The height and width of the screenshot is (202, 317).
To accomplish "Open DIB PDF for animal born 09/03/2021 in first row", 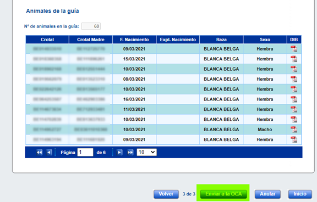I will pos(294,49).
